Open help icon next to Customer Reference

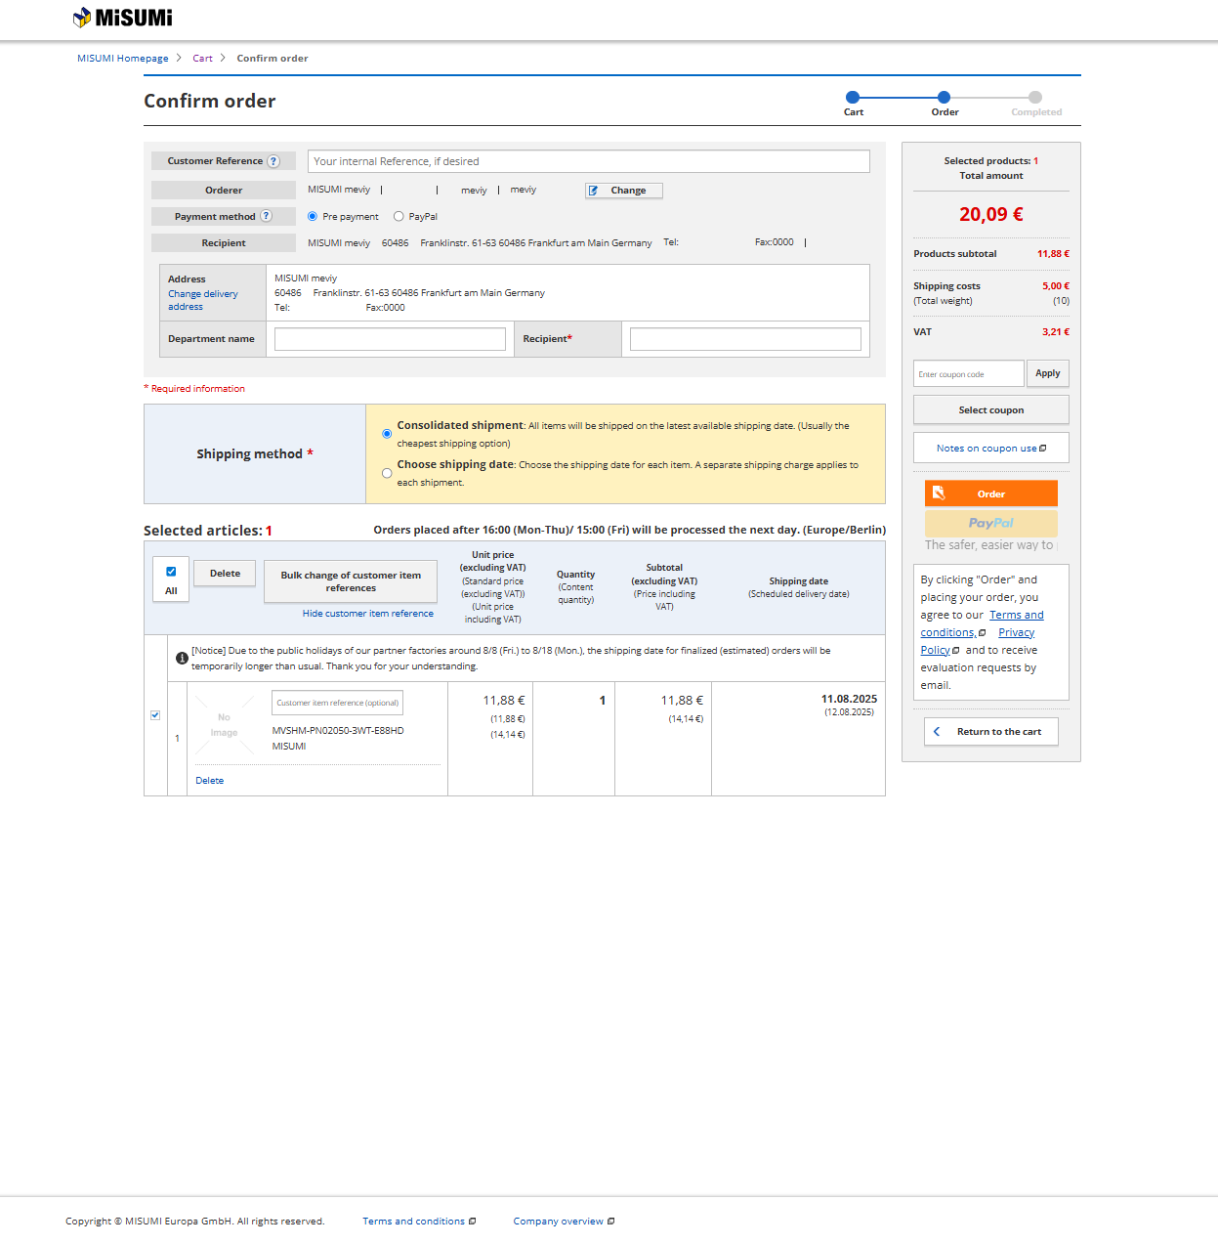pos(273,161)
